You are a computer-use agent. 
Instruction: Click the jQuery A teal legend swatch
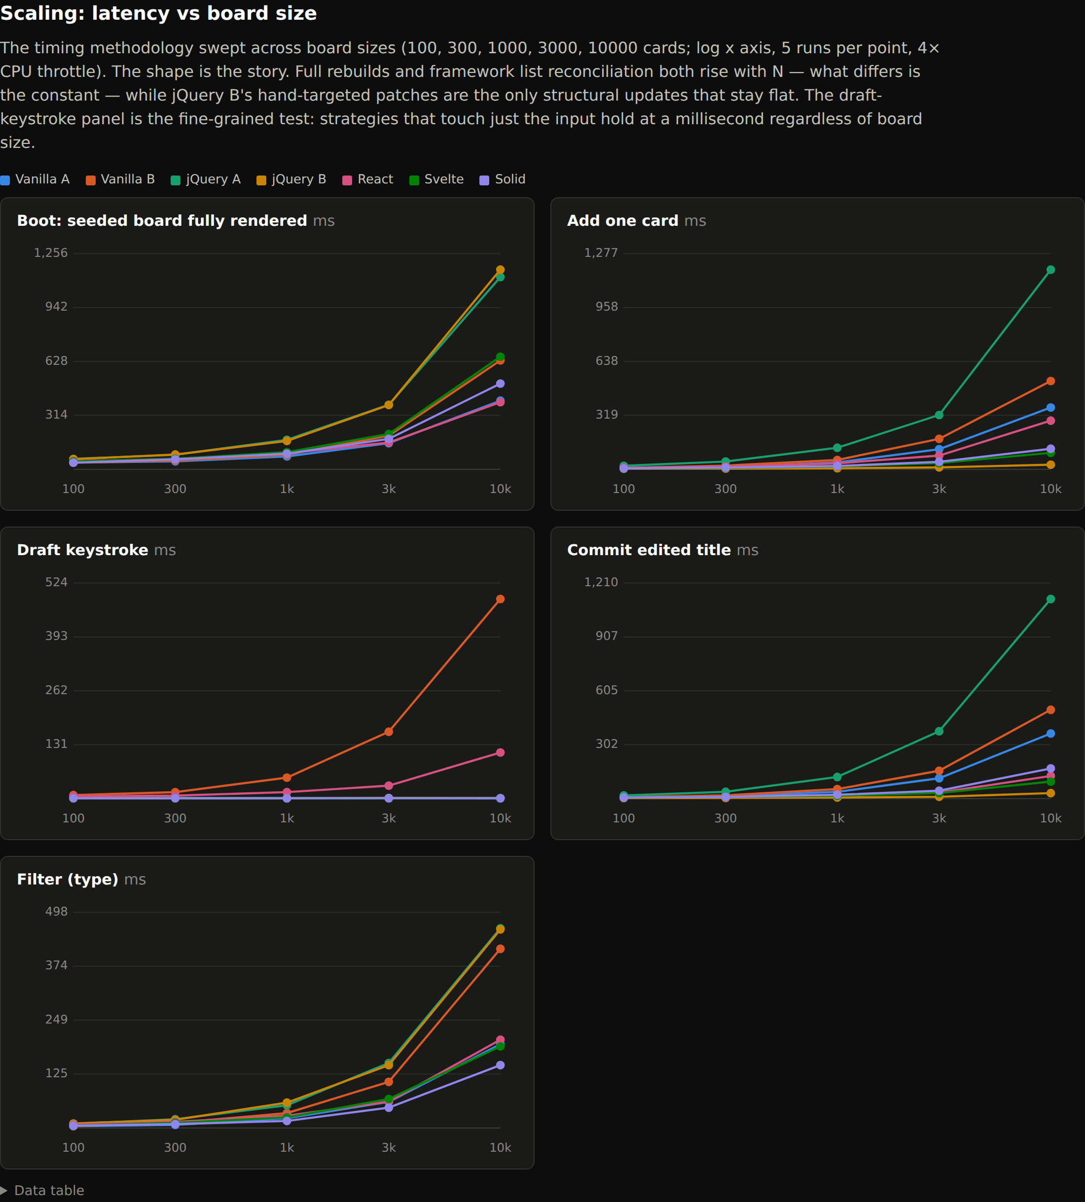(x=175, y=180)
